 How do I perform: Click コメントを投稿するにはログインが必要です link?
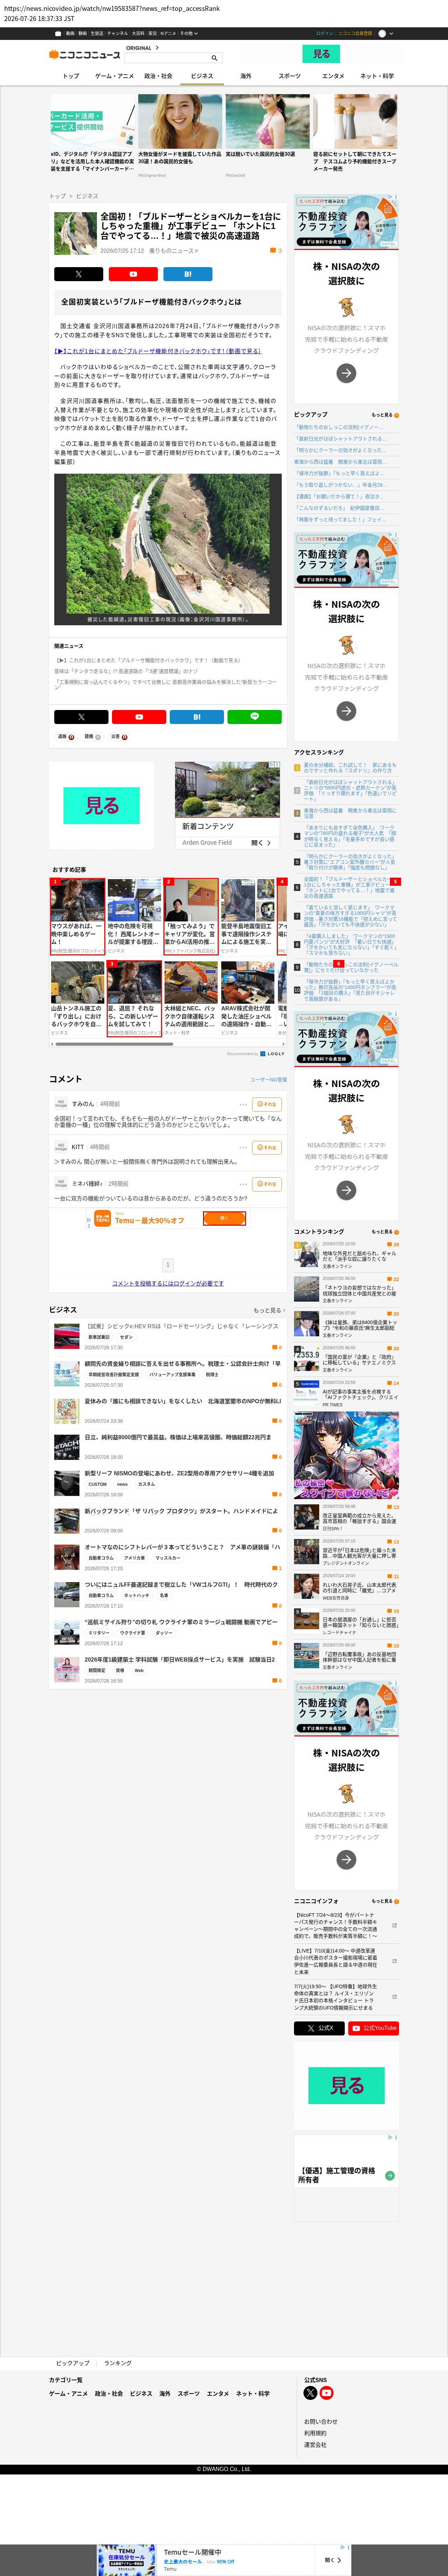pos(168,1283)
